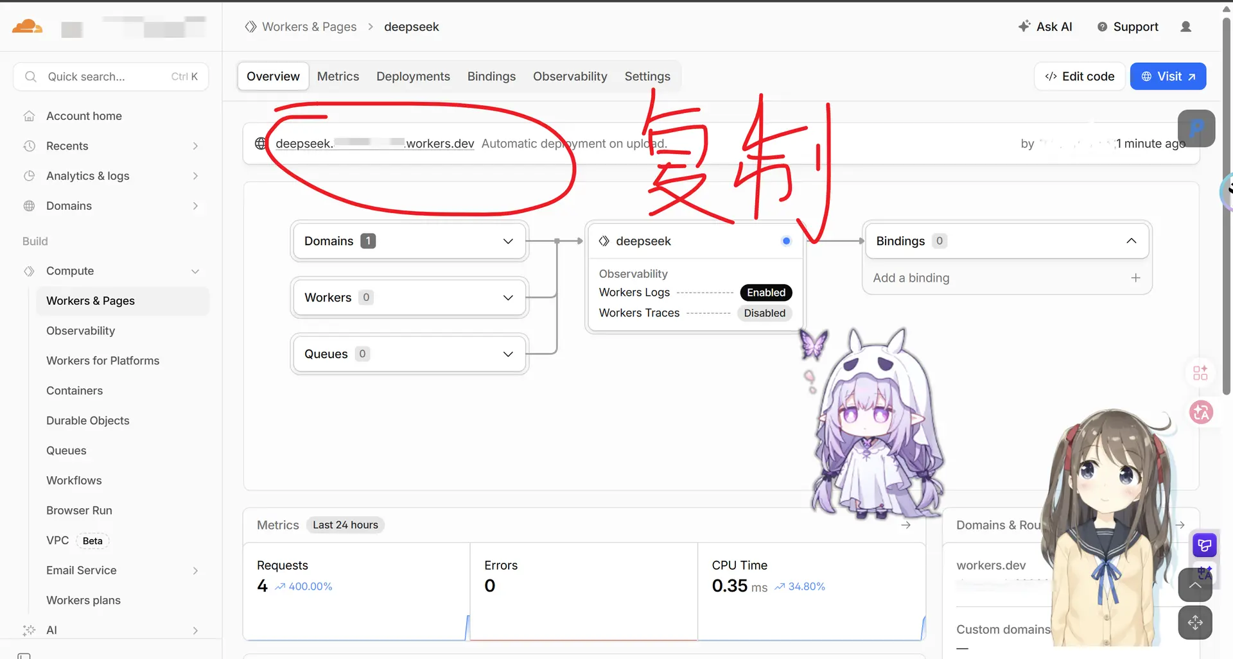Open the deepseek workers.dev link

374,144
